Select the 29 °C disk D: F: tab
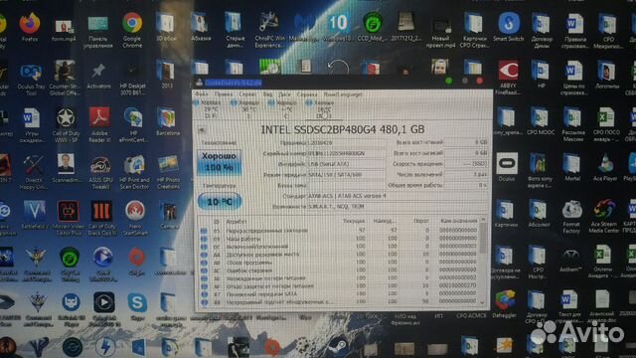The image size is (636, 358). pyautogui.click(x=210, y=109)
